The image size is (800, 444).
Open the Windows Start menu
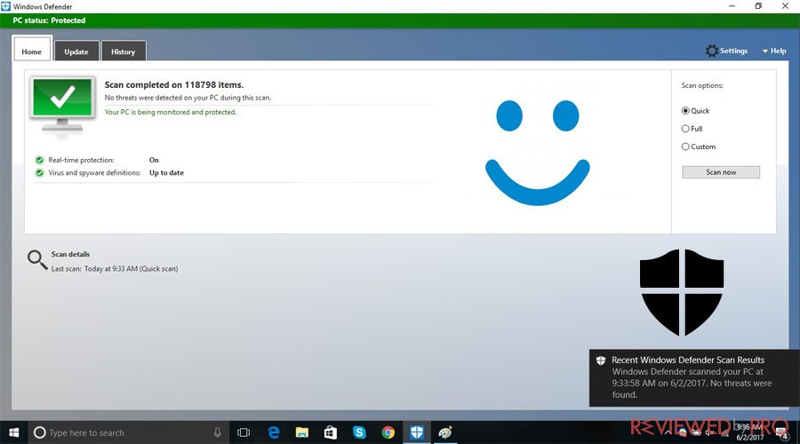[x=13, y=432]
